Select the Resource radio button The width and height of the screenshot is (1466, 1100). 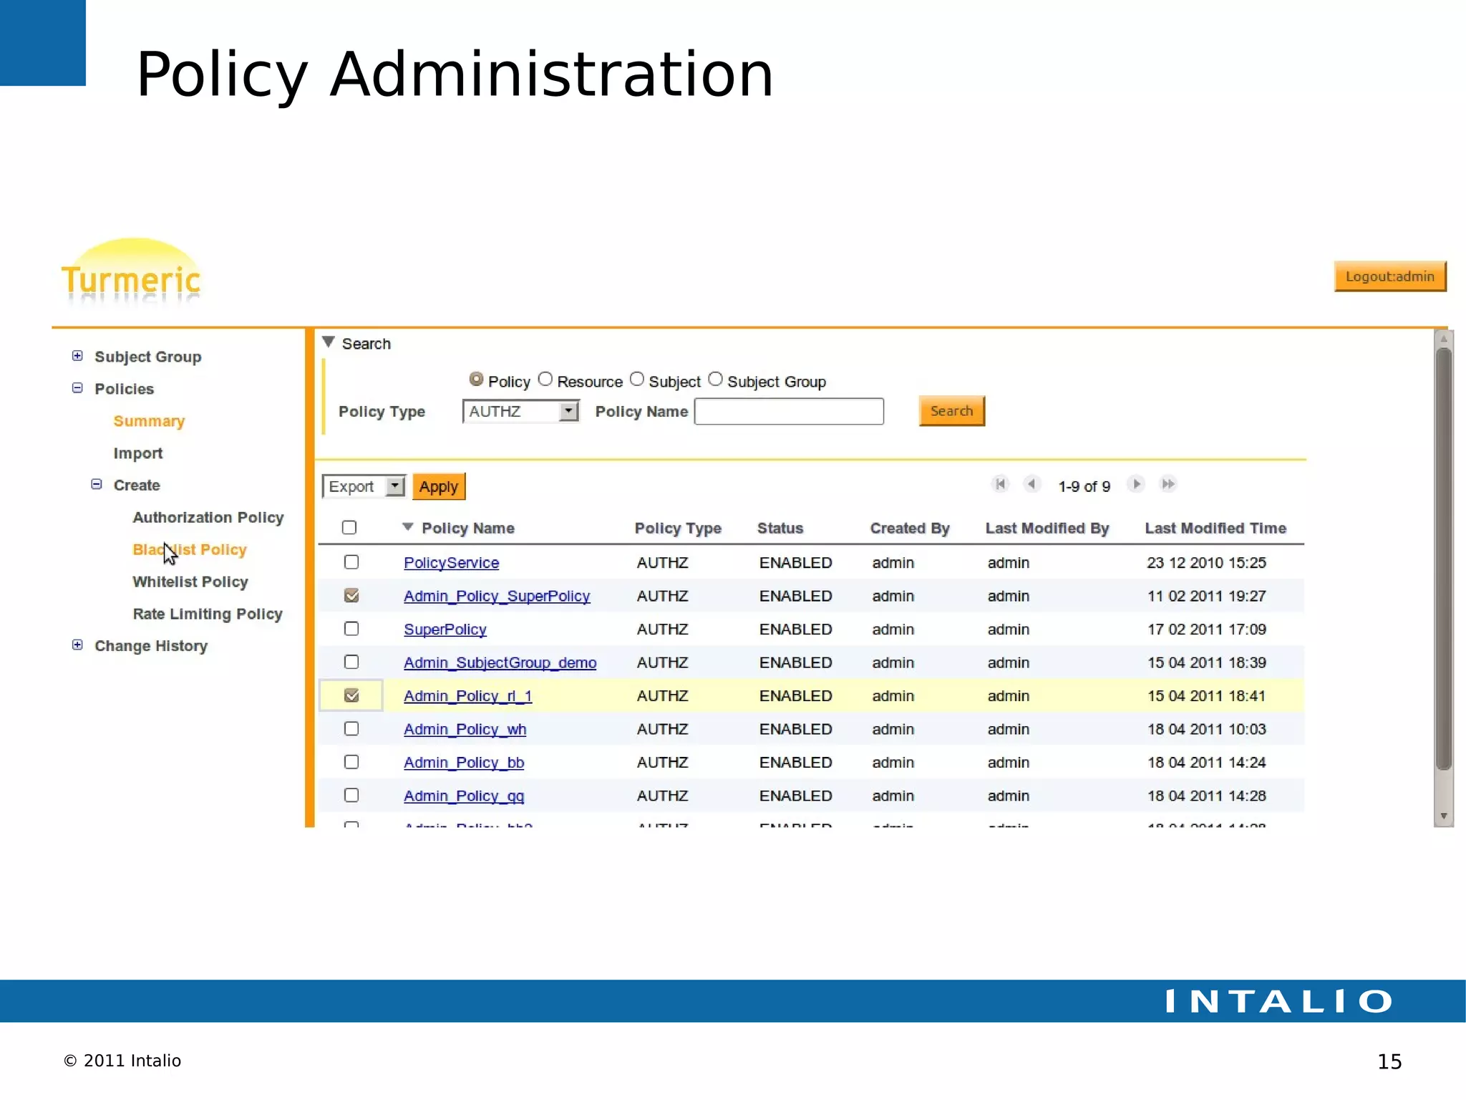click(545, 380)
